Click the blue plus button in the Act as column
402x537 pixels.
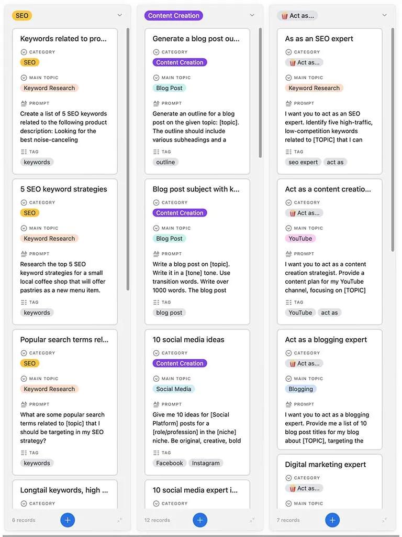(x=332, y=520)
